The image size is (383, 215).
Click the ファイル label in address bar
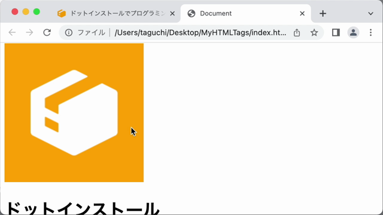click(91, 32)
